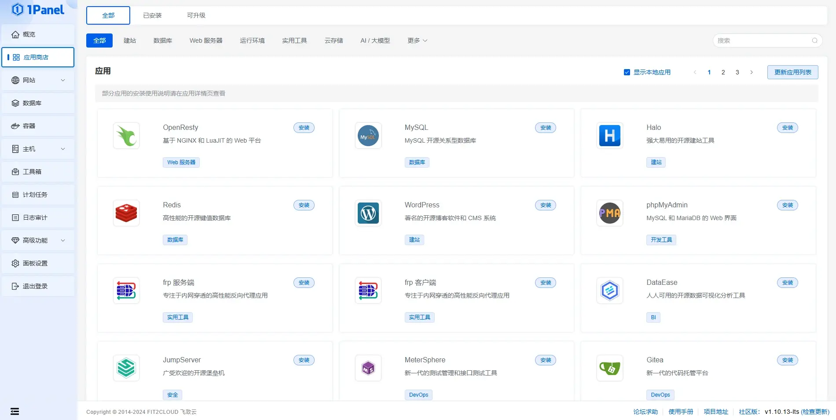Click the 计划任务 calendar icon
The width and height of the screenshot is (836, 420).
pos(15,195)
